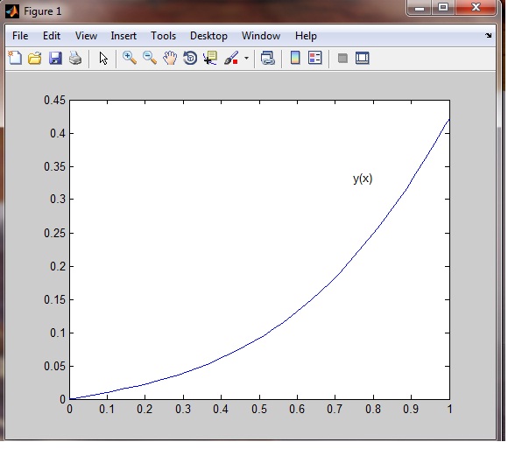Choose the Pan hand tool
Viewport: 508px width, 449px height.
click(170, 59)
